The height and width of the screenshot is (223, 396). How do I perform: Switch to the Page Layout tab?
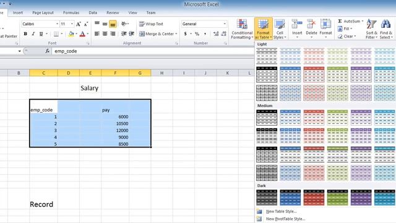click(43, 12)
